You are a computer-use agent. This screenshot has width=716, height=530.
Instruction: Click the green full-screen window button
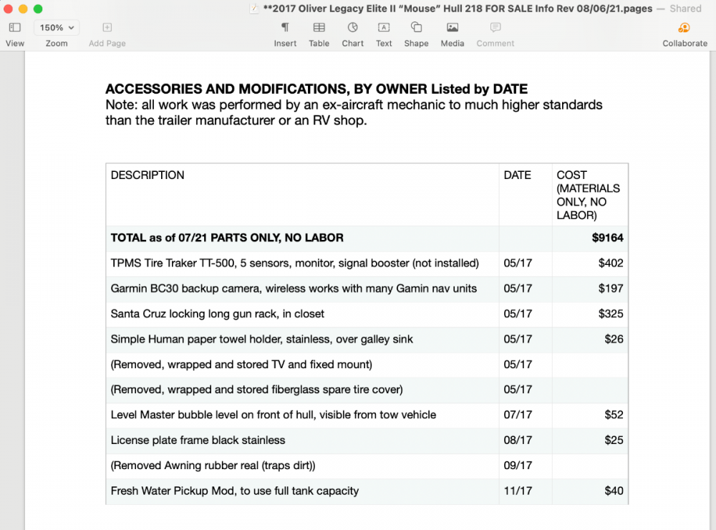[38, 9]
